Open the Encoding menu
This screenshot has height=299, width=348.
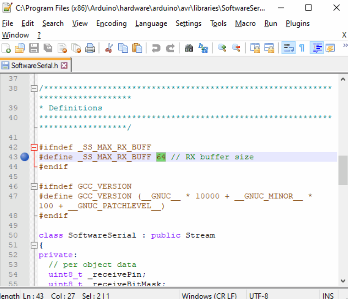[111, 24]
